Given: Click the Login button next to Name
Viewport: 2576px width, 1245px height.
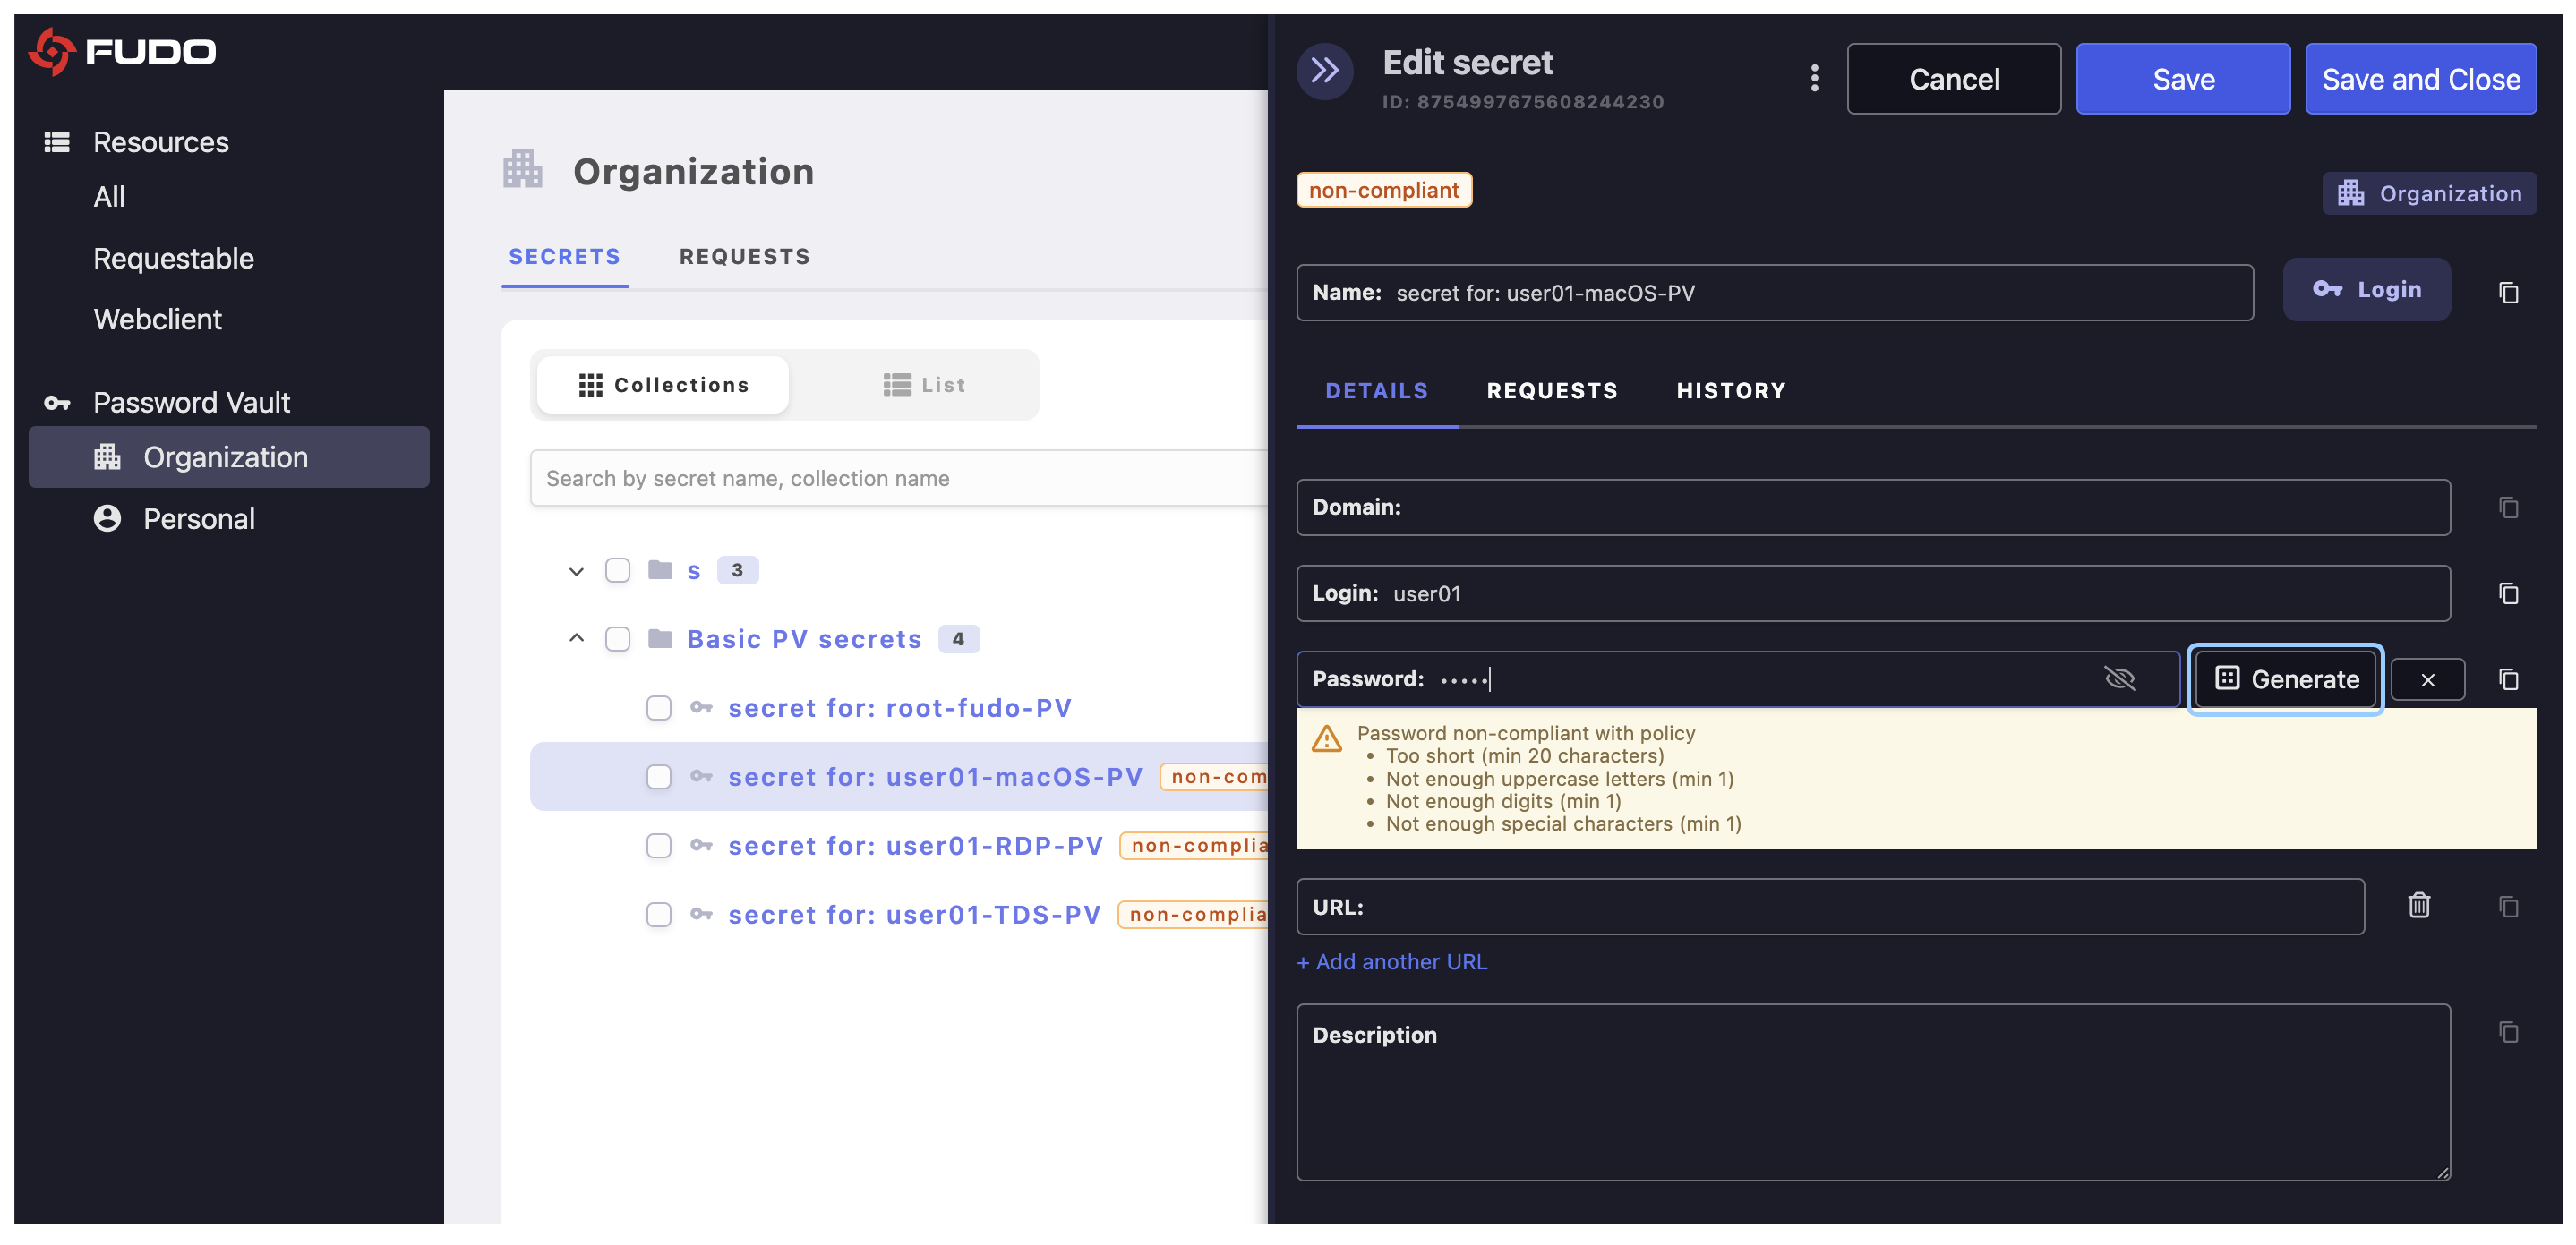Looking at the screenshot, I should pos(2366,289).
